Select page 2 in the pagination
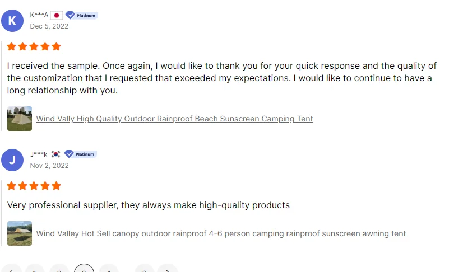The height and width of the screenshot is (272, 463). pyautogui.click(x=59, y=269)
